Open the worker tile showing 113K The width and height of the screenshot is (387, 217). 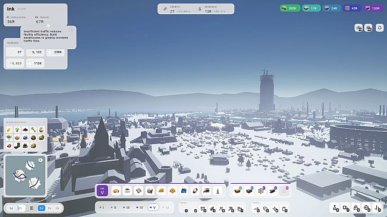[35, 63]
